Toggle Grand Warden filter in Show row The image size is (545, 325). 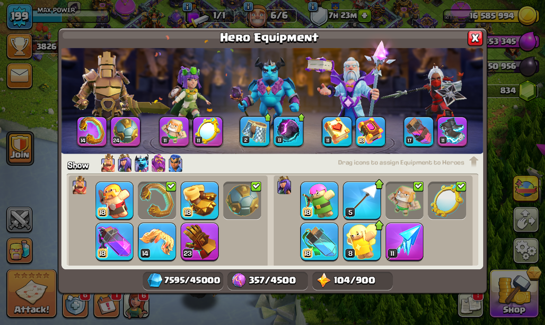[x=159, y=164]
